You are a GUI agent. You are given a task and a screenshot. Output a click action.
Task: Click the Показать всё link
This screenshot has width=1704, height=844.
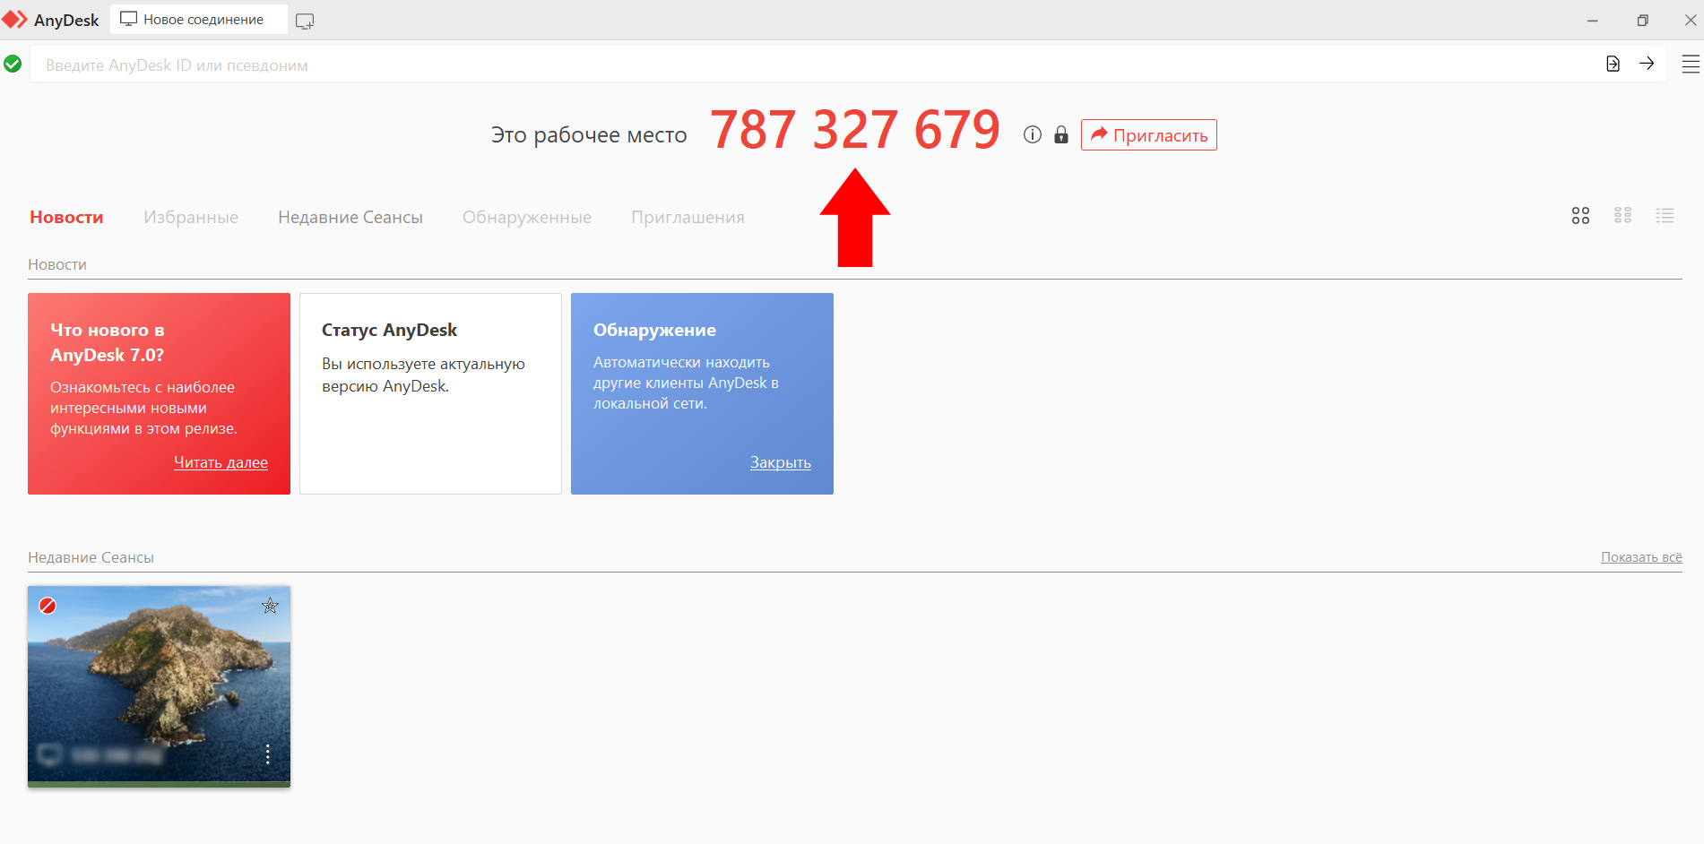click(1640, 557)
